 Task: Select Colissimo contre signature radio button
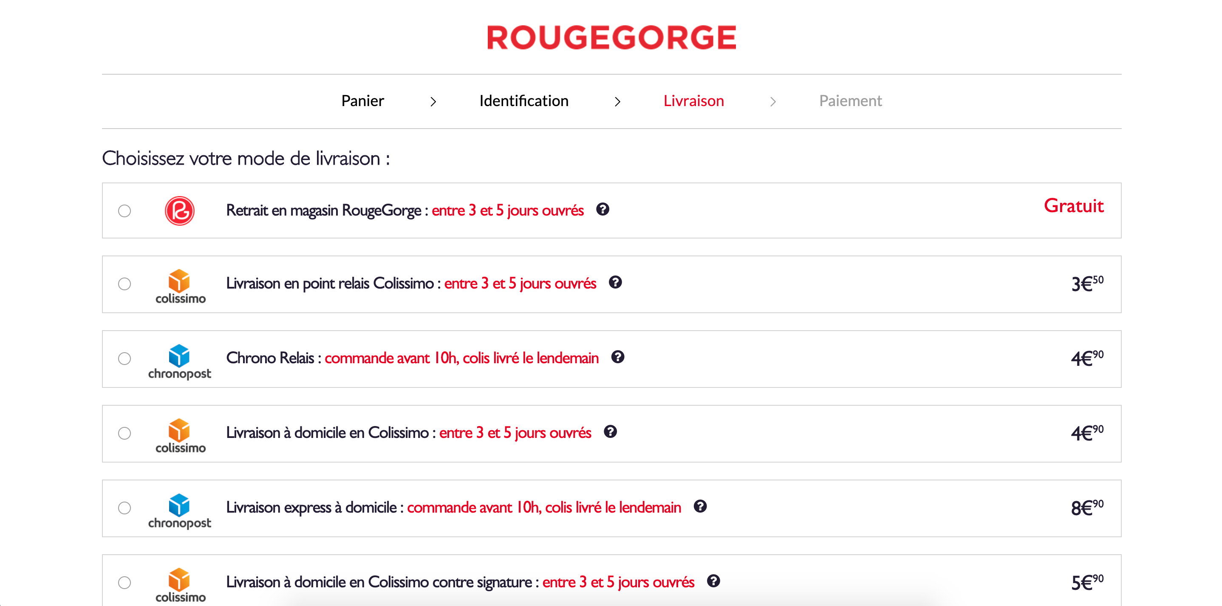125,582
